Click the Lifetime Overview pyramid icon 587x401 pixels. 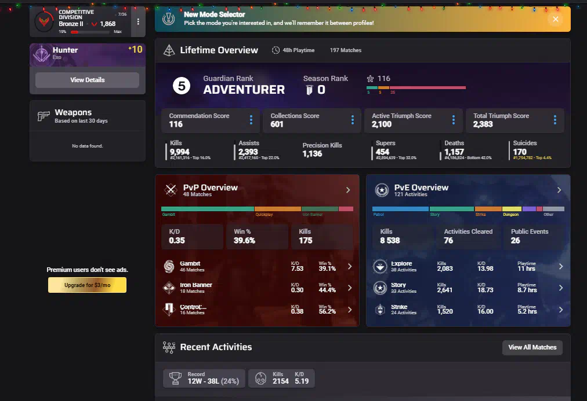pos(169,50)
